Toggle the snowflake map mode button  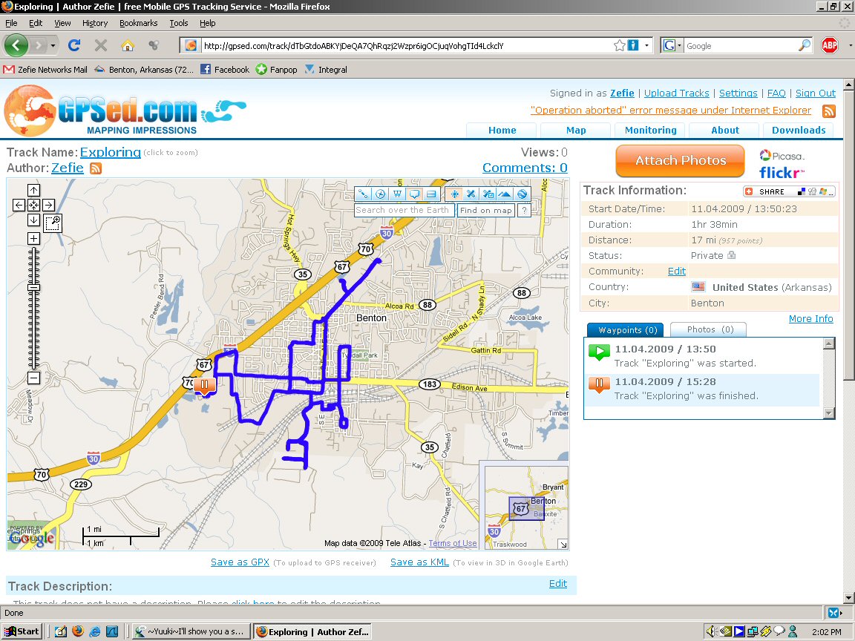(x=453, y=194)
